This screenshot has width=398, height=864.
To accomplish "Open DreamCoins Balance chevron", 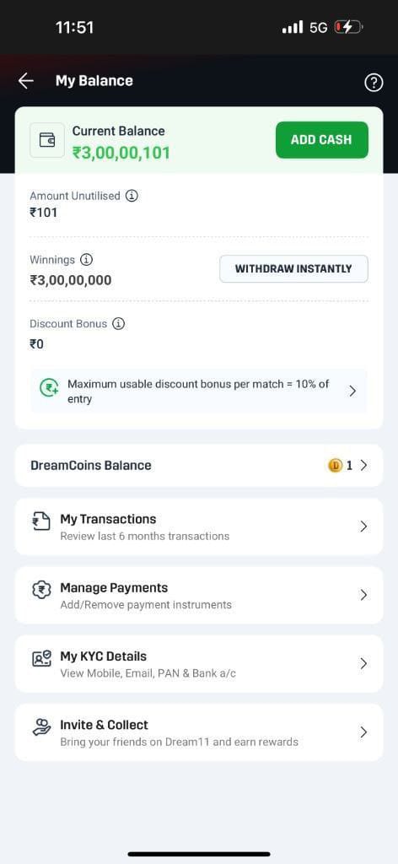I will tap(363, 466).
